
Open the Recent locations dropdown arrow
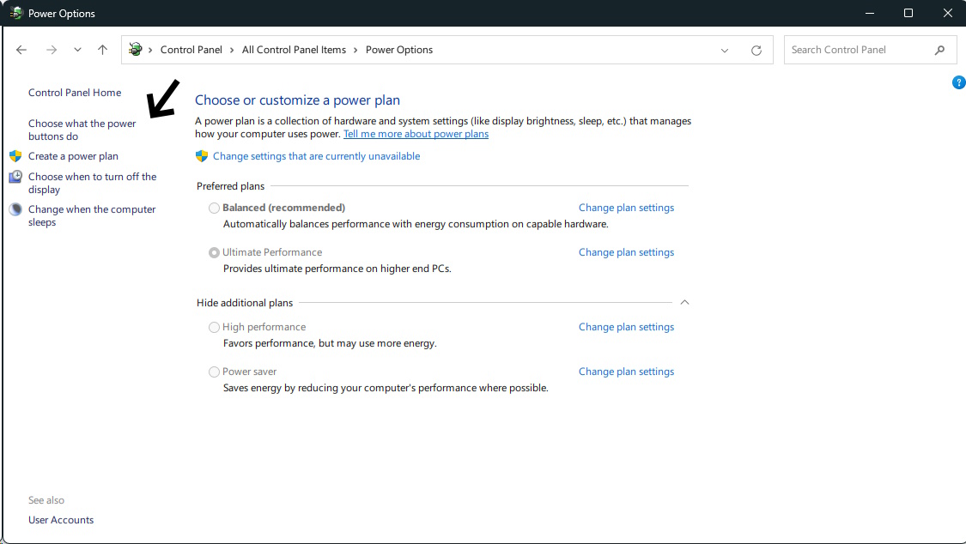[77, 50]
